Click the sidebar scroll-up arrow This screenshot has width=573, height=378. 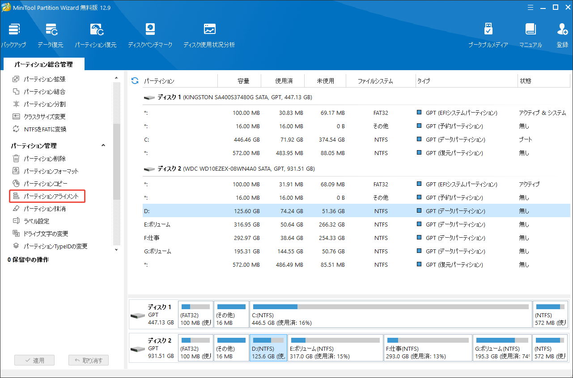click(x=116, y=78)
